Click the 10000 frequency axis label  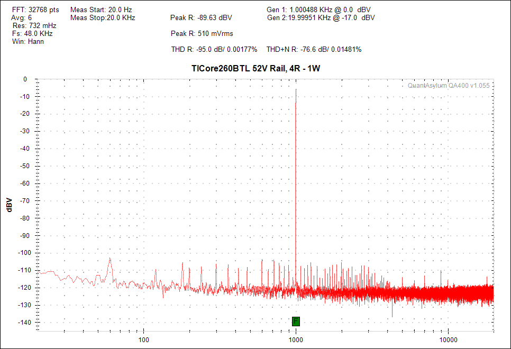[448, 339]
